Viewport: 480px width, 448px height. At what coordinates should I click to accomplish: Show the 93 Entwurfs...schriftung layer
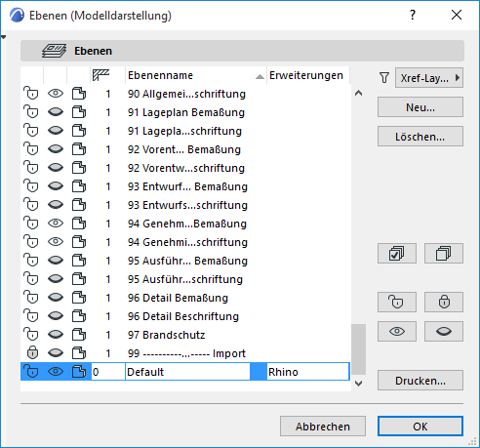[56, 205]
